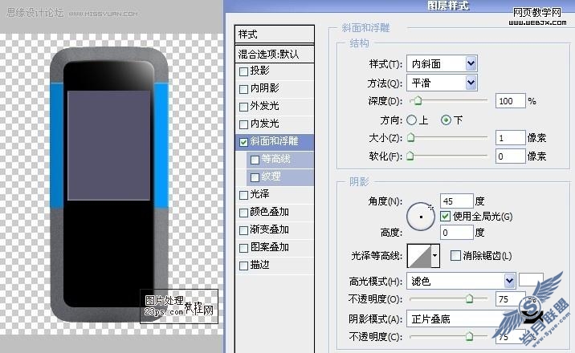The image size is (575, 353).
Task: Select the 下 direction radio button
Action: [x=446, y=120]
